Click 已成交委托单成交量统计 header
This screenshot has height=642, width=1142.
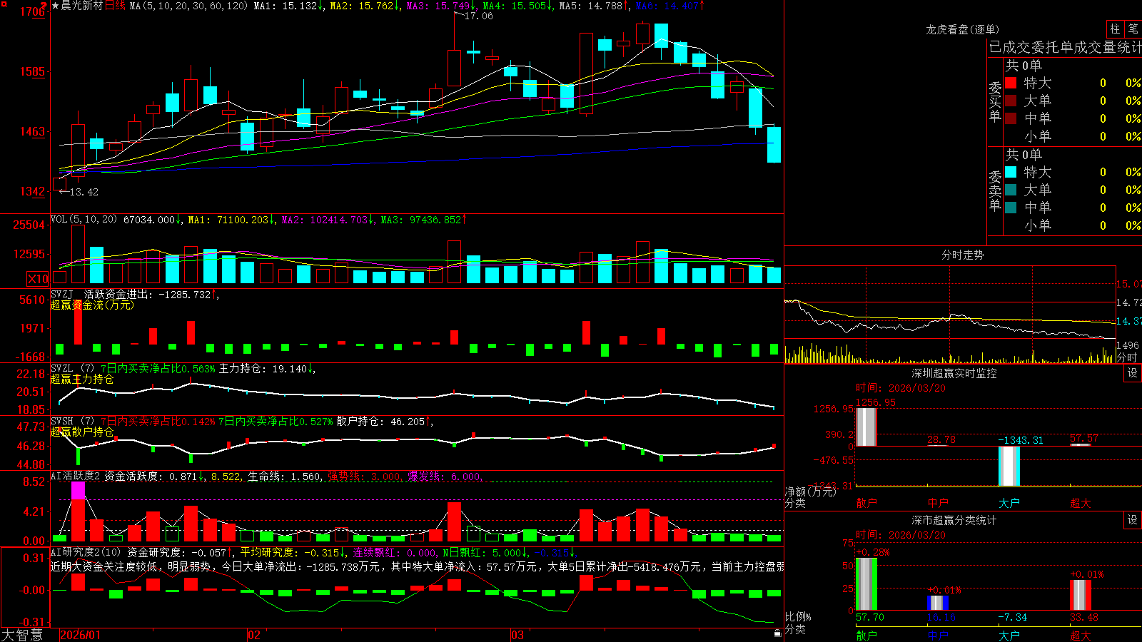tap(1065, 47)
